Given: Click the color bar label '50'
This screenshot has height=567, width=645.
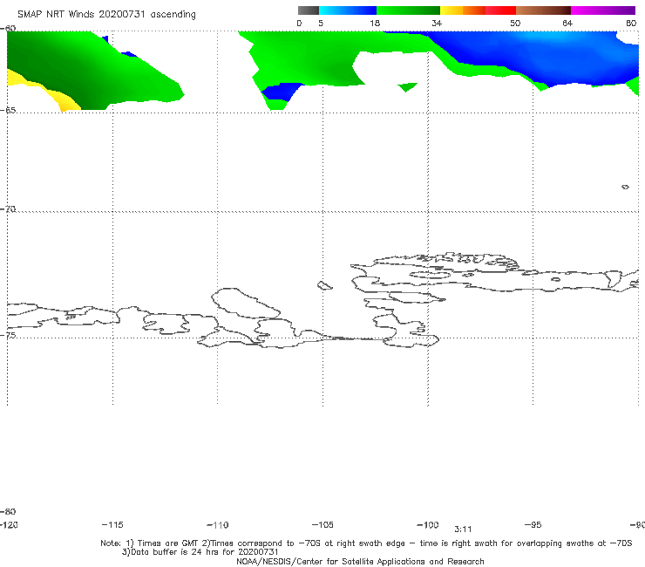Looking at the screenshot, I should (x=515, y=24).
